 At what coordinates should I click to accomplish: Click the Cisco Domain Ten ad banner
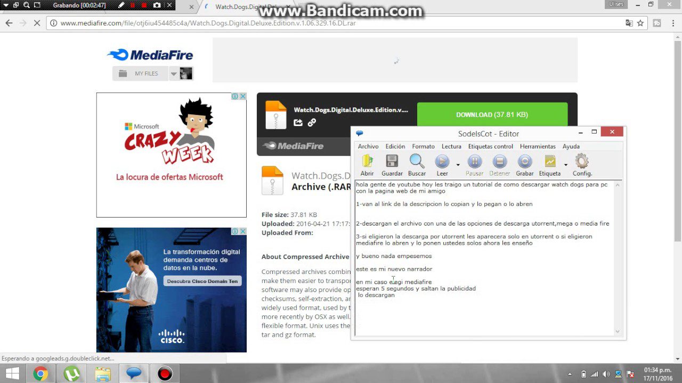click(171, 290)
